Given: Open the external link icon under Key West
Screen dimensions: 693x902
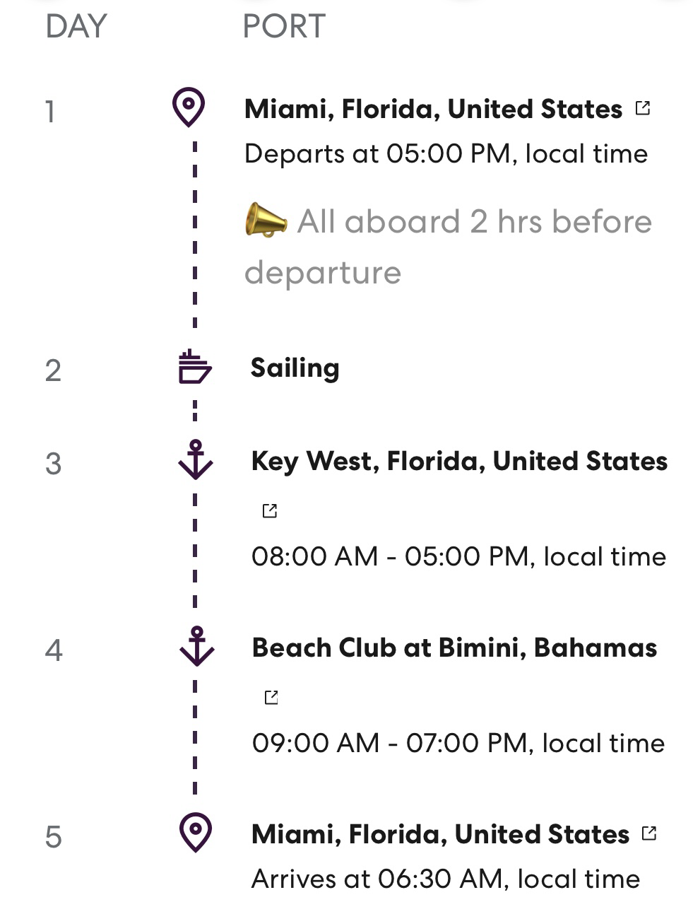Looking at the screenshot, I should coord(269,510).
